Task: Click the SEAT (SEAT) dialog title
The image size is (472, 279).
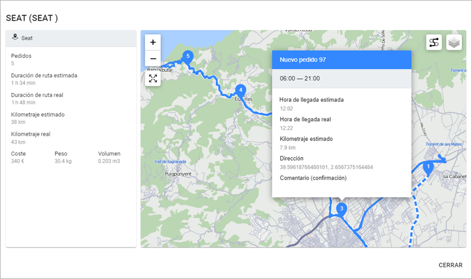Action: [32, 18]
